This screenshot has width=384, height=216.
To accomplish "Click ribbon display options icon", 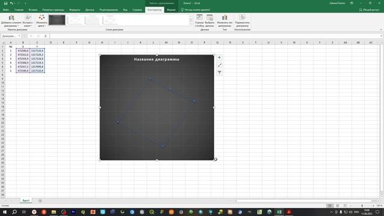I will point(352,3).
